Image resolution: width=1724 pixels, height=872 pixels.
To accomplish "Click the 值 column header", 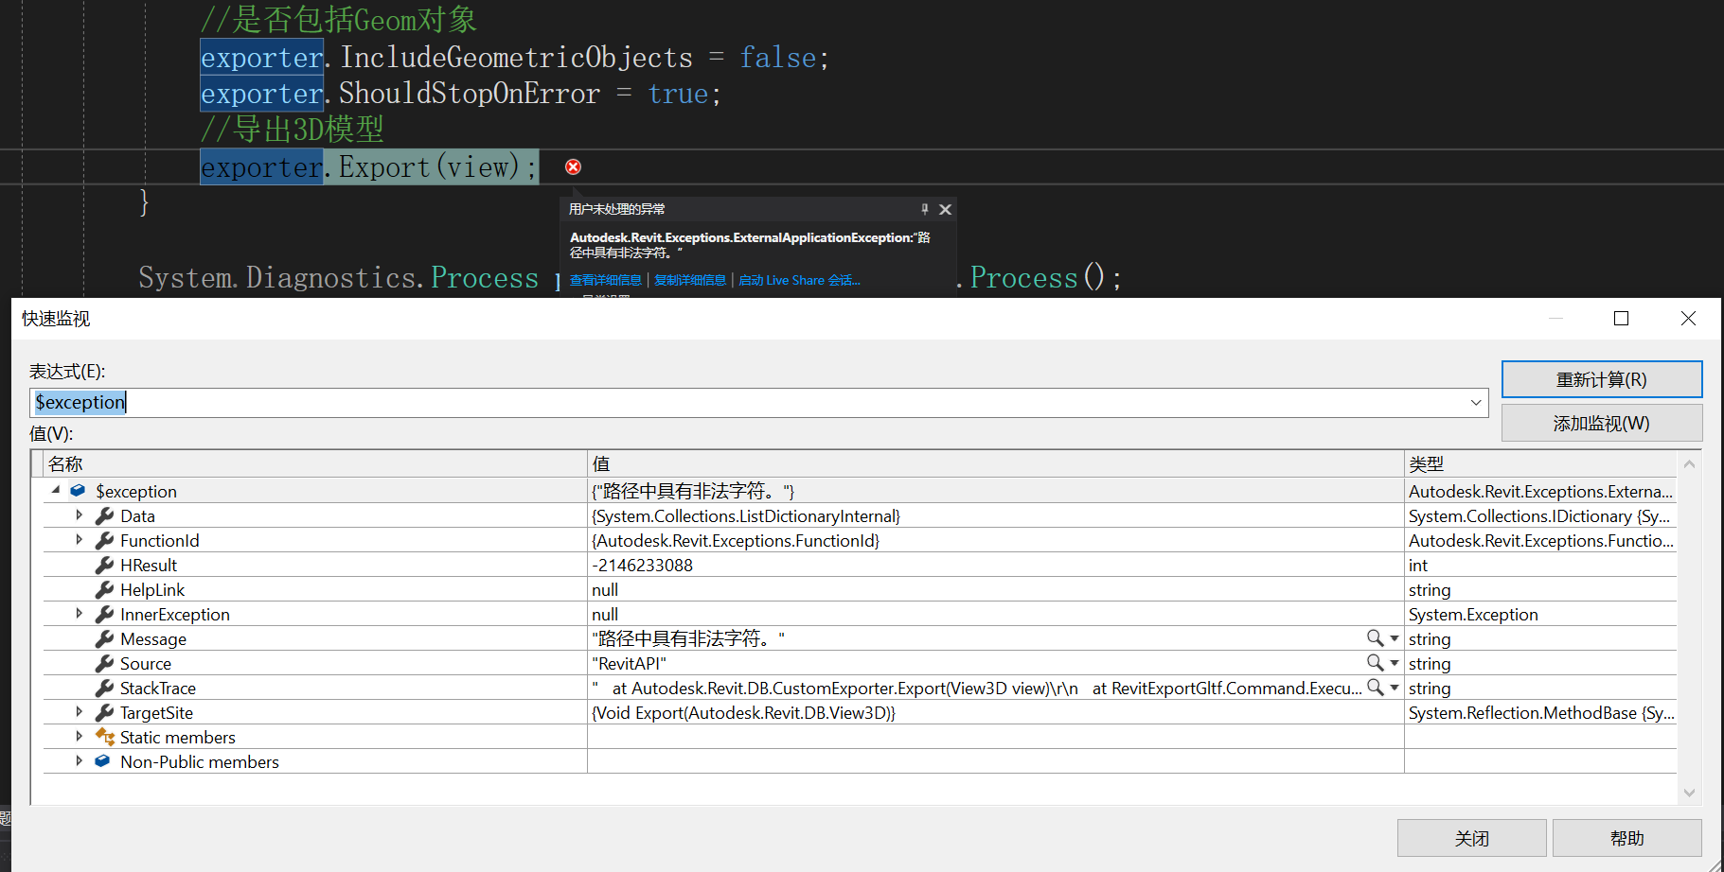I will pos(995,463).
